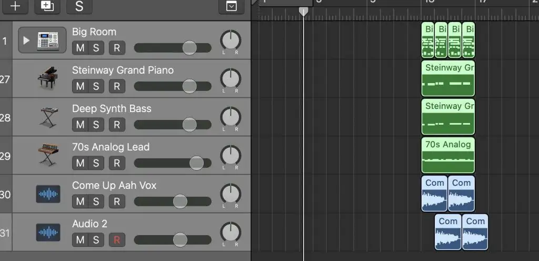Click the Deep Synth Bass pan knob
The width and height of the screenshot is (539, 261).
point(231,117)
